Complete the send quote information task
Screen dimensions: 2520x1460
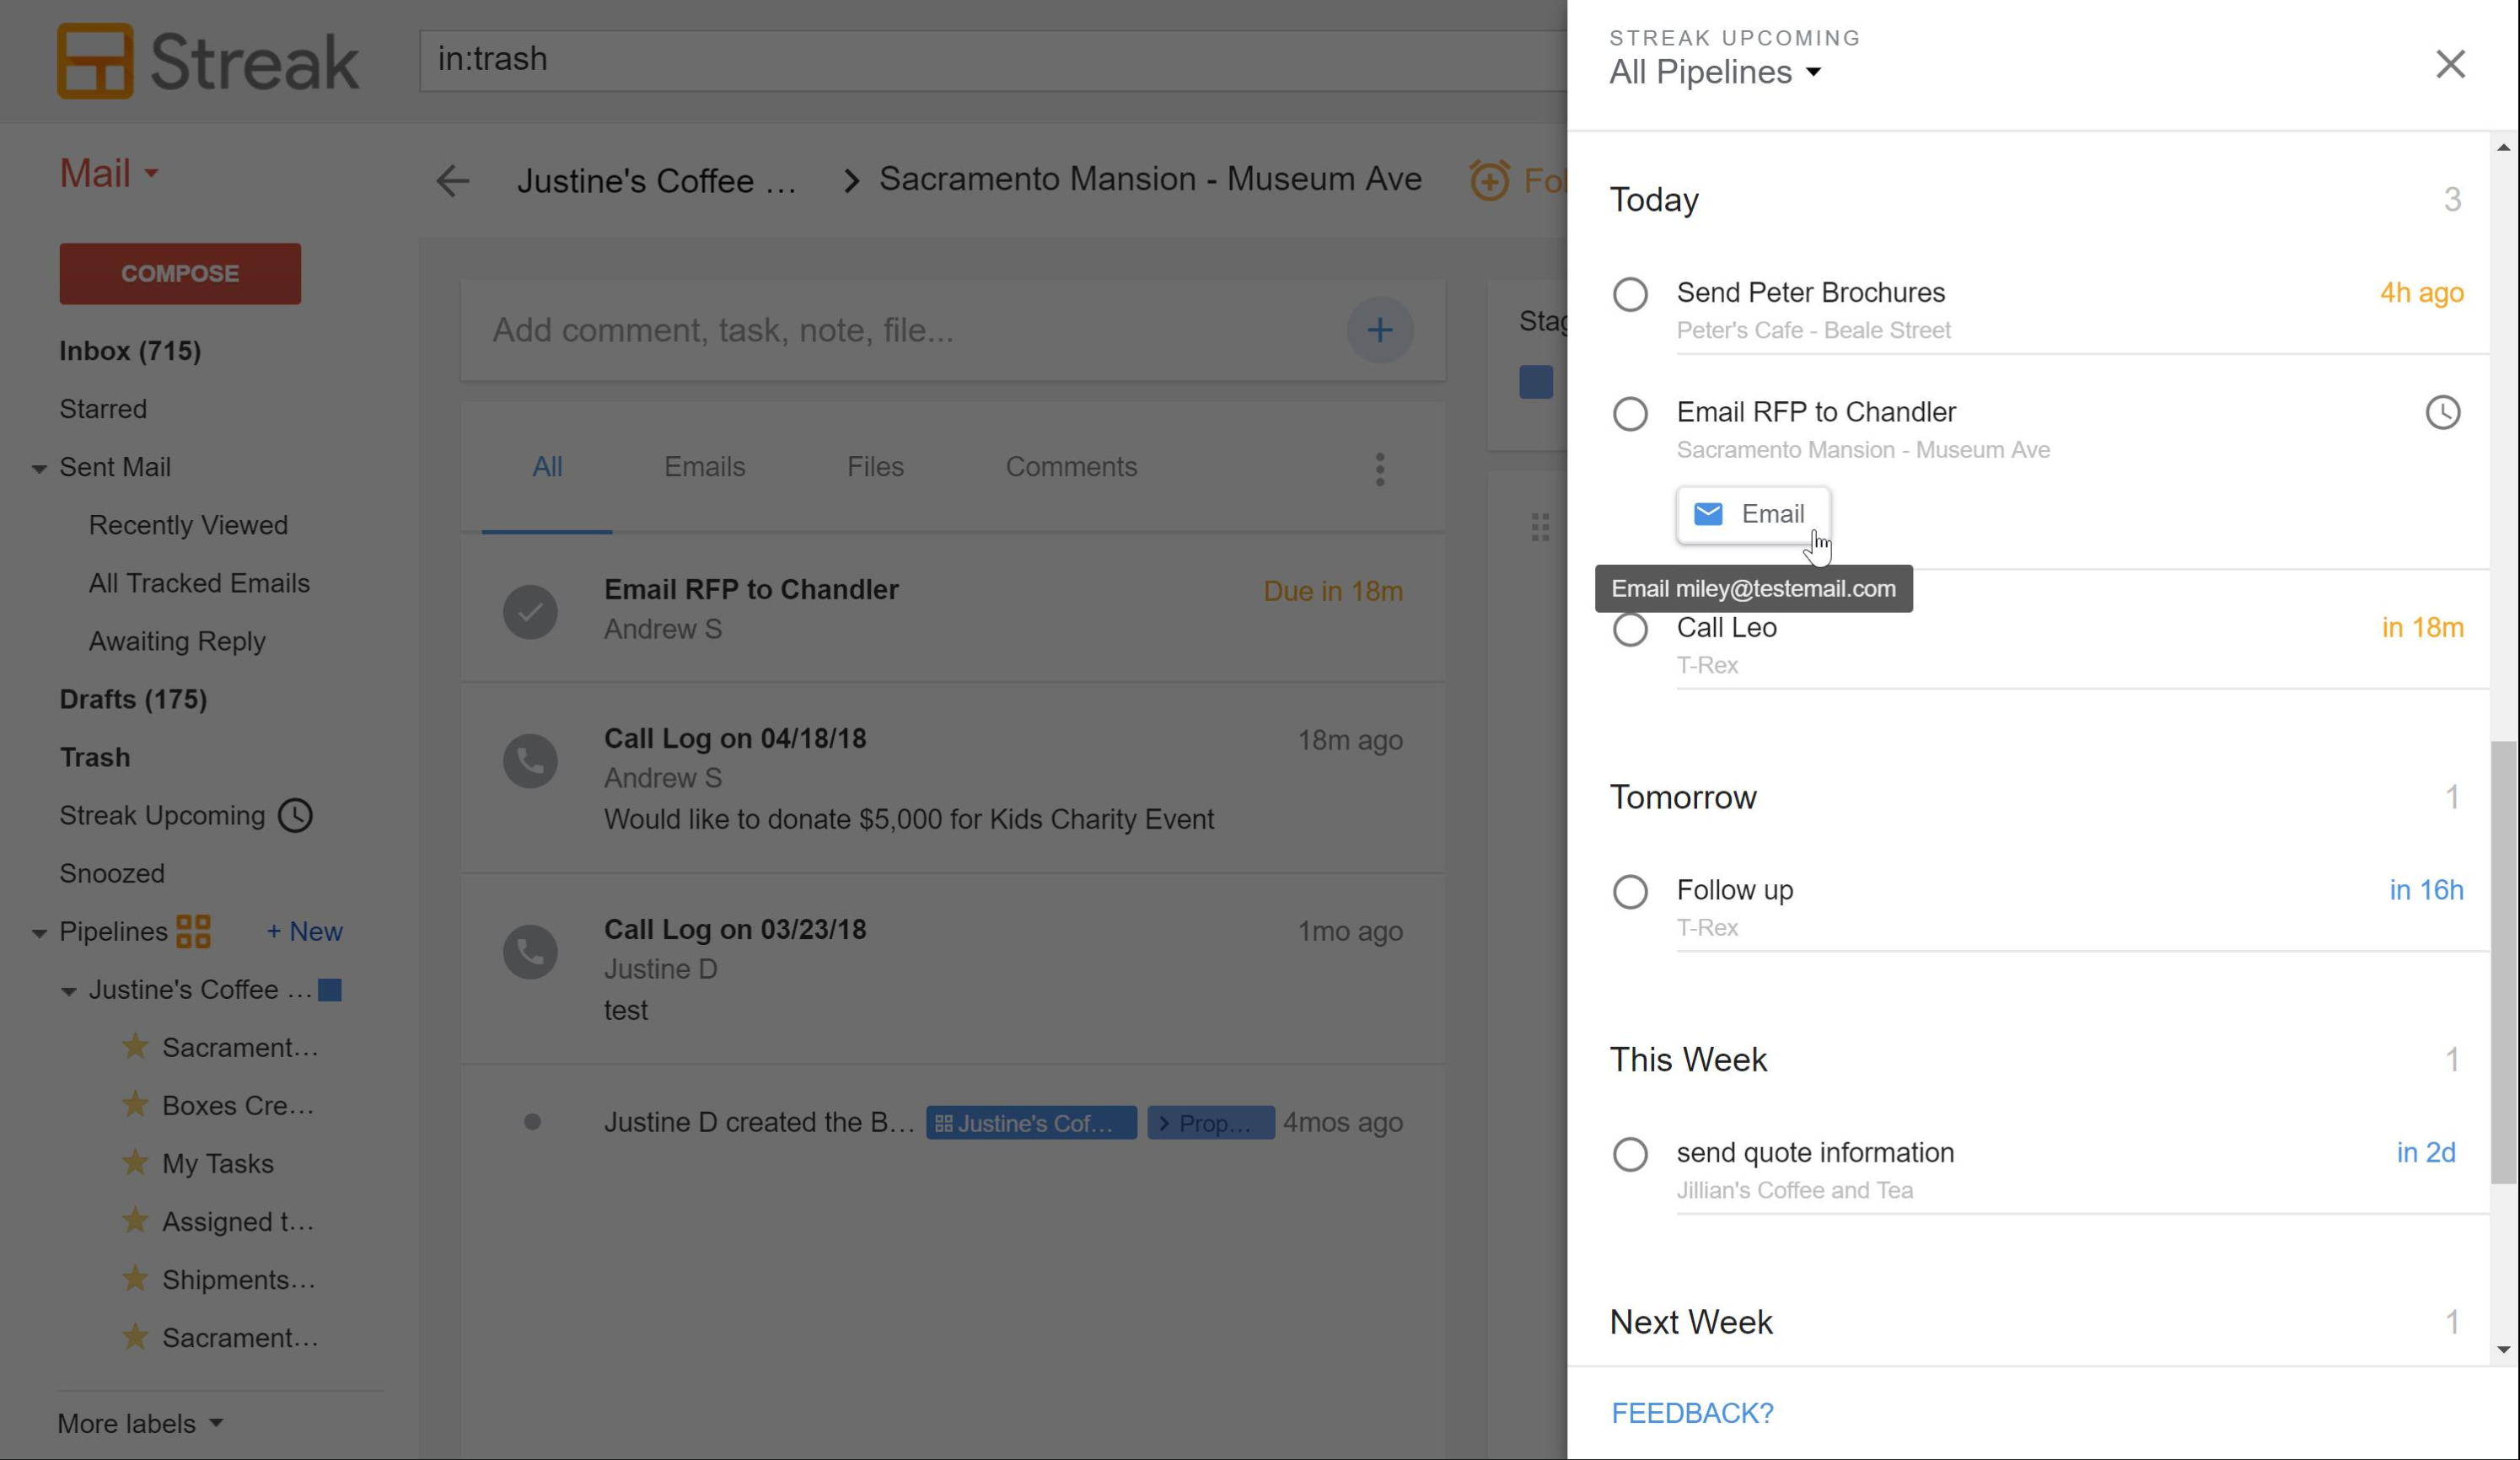tap(1630, 1154)
